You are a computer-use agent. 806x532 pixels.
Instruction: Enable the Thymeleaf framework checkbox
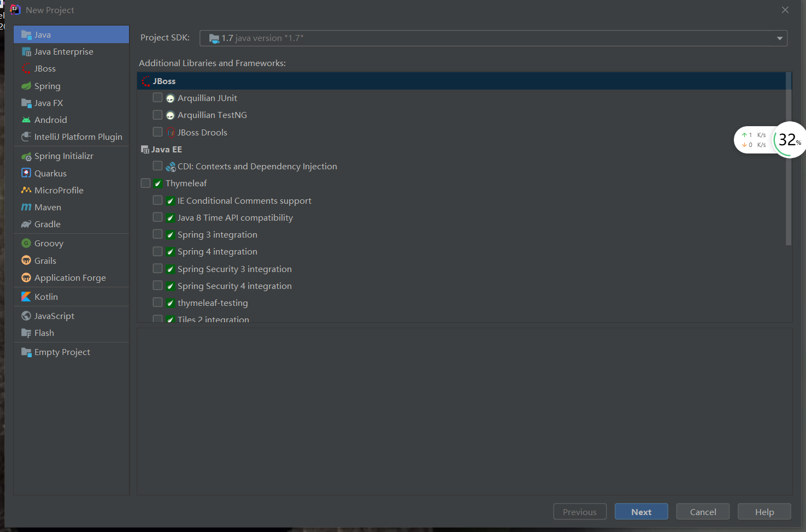(x=145, y=183)
